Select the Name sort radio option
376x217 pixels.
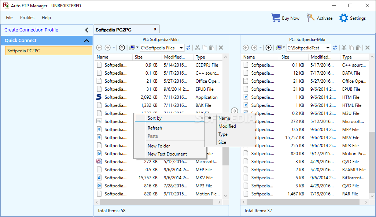[224, 118]
